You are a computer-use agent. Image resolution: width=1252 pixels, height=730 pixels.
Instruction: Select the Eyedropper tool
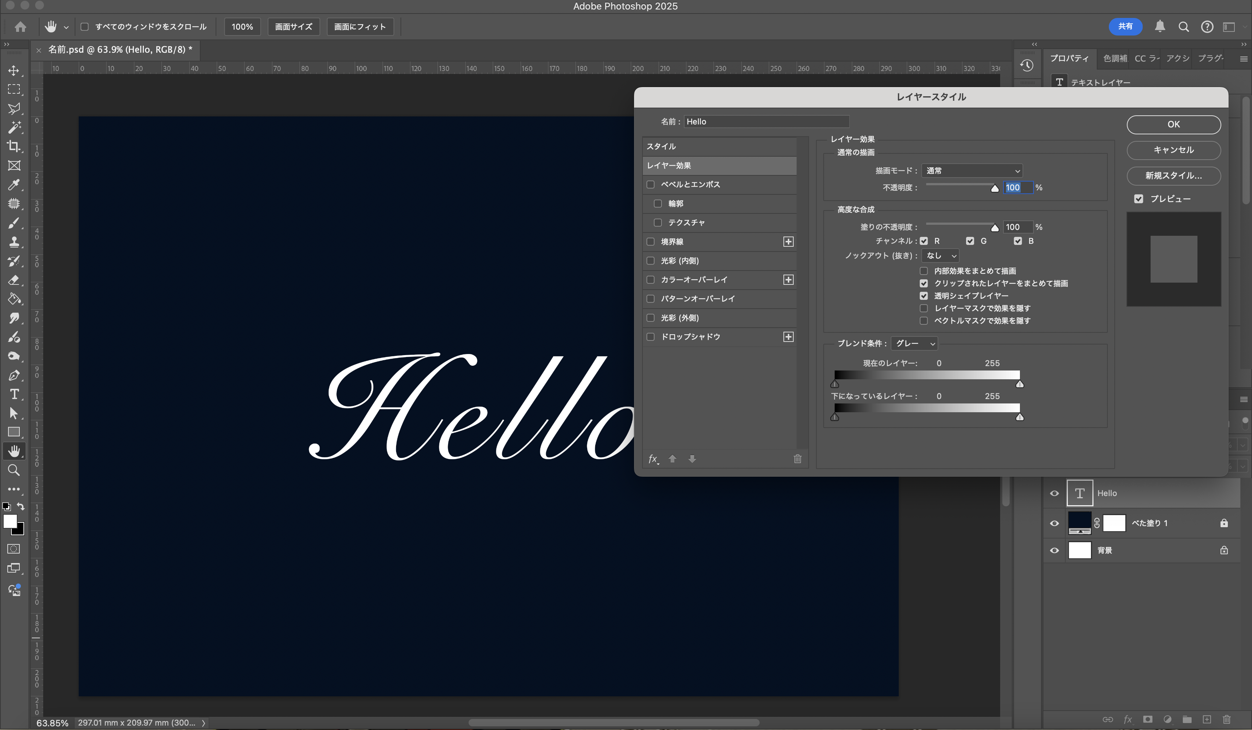click(x=14, y=185)
